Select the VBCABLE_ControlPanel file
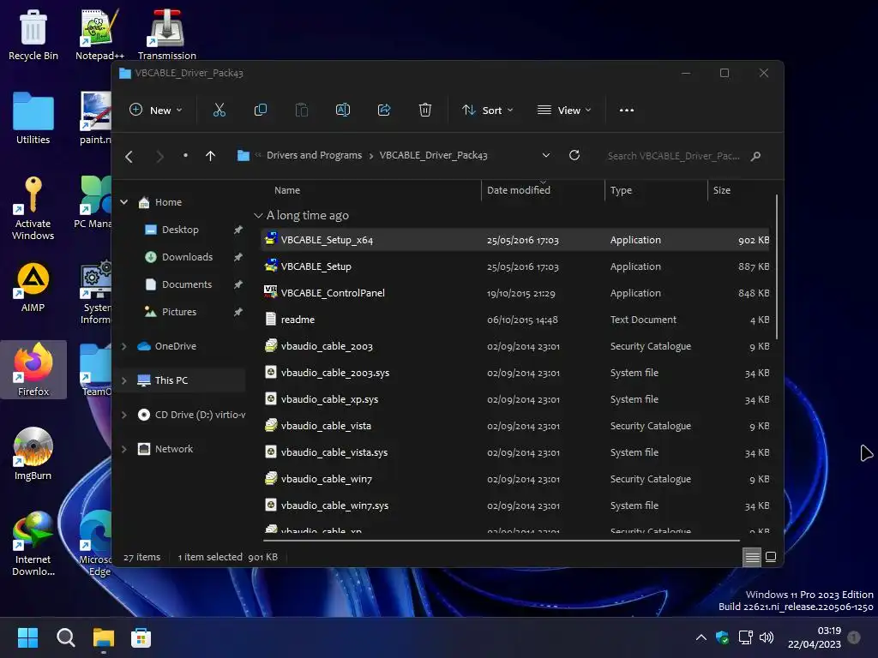Screen dimensions: 878x658 pos(515,293)
